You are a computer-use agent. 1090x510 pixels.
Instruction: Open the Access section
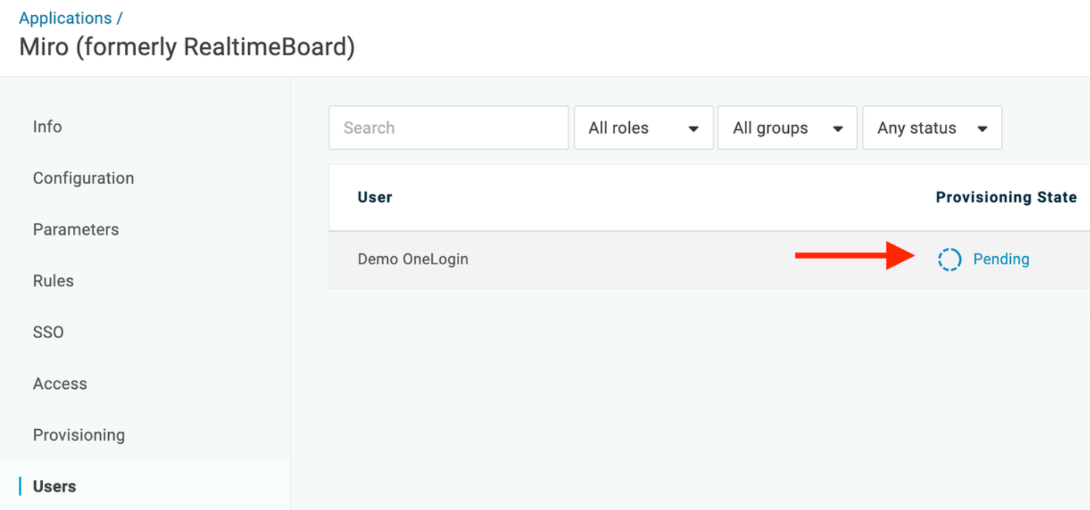point(60,384)
